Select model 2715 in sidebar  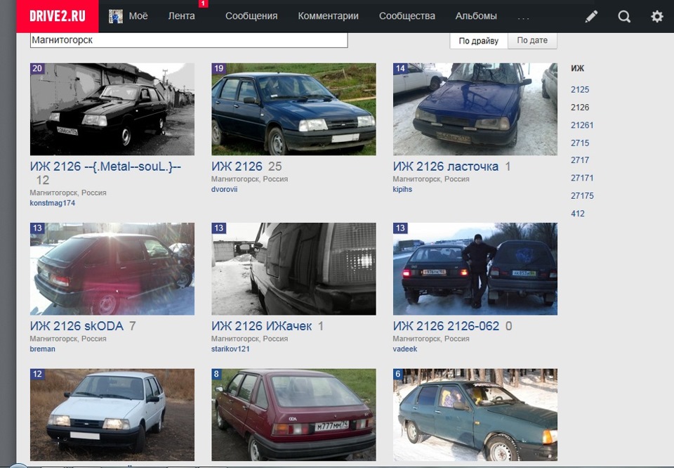pyautogui.click(x=580, y=143)
